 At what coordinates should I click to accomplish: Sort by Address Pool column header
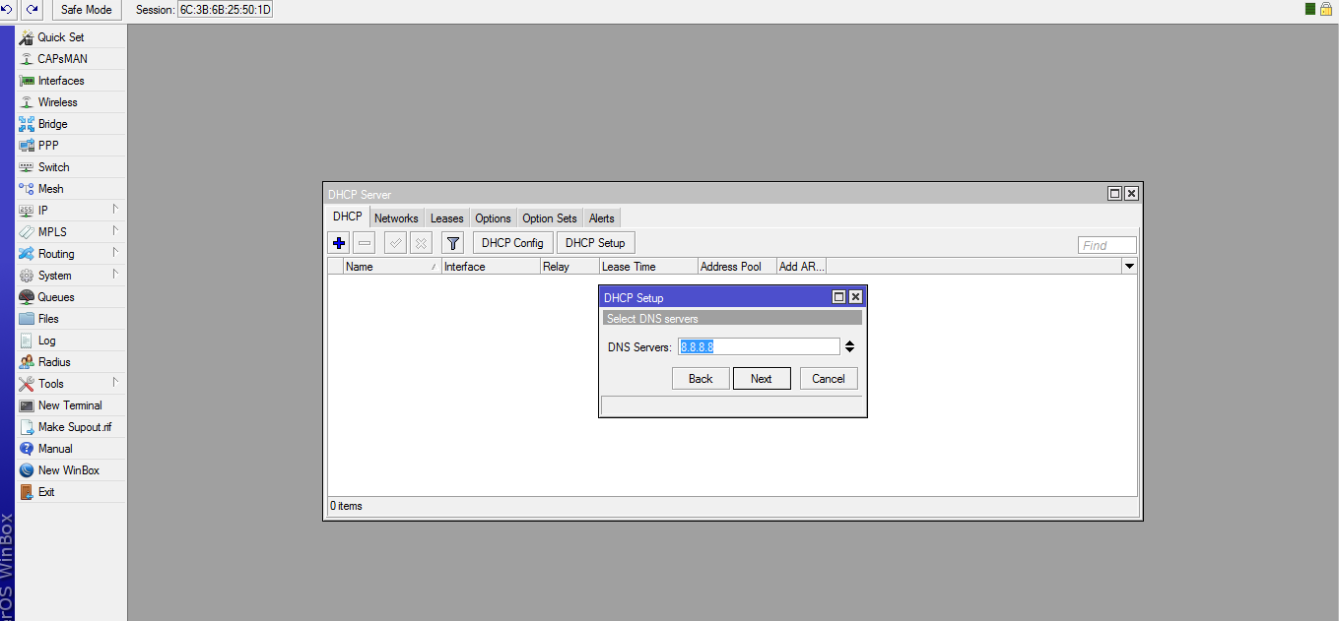737,267
